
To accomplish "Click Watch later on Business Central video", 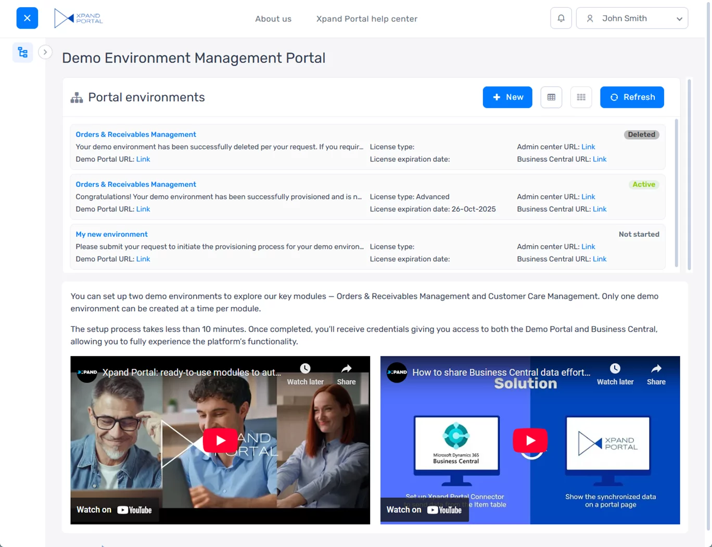I will tap(615, 374).
